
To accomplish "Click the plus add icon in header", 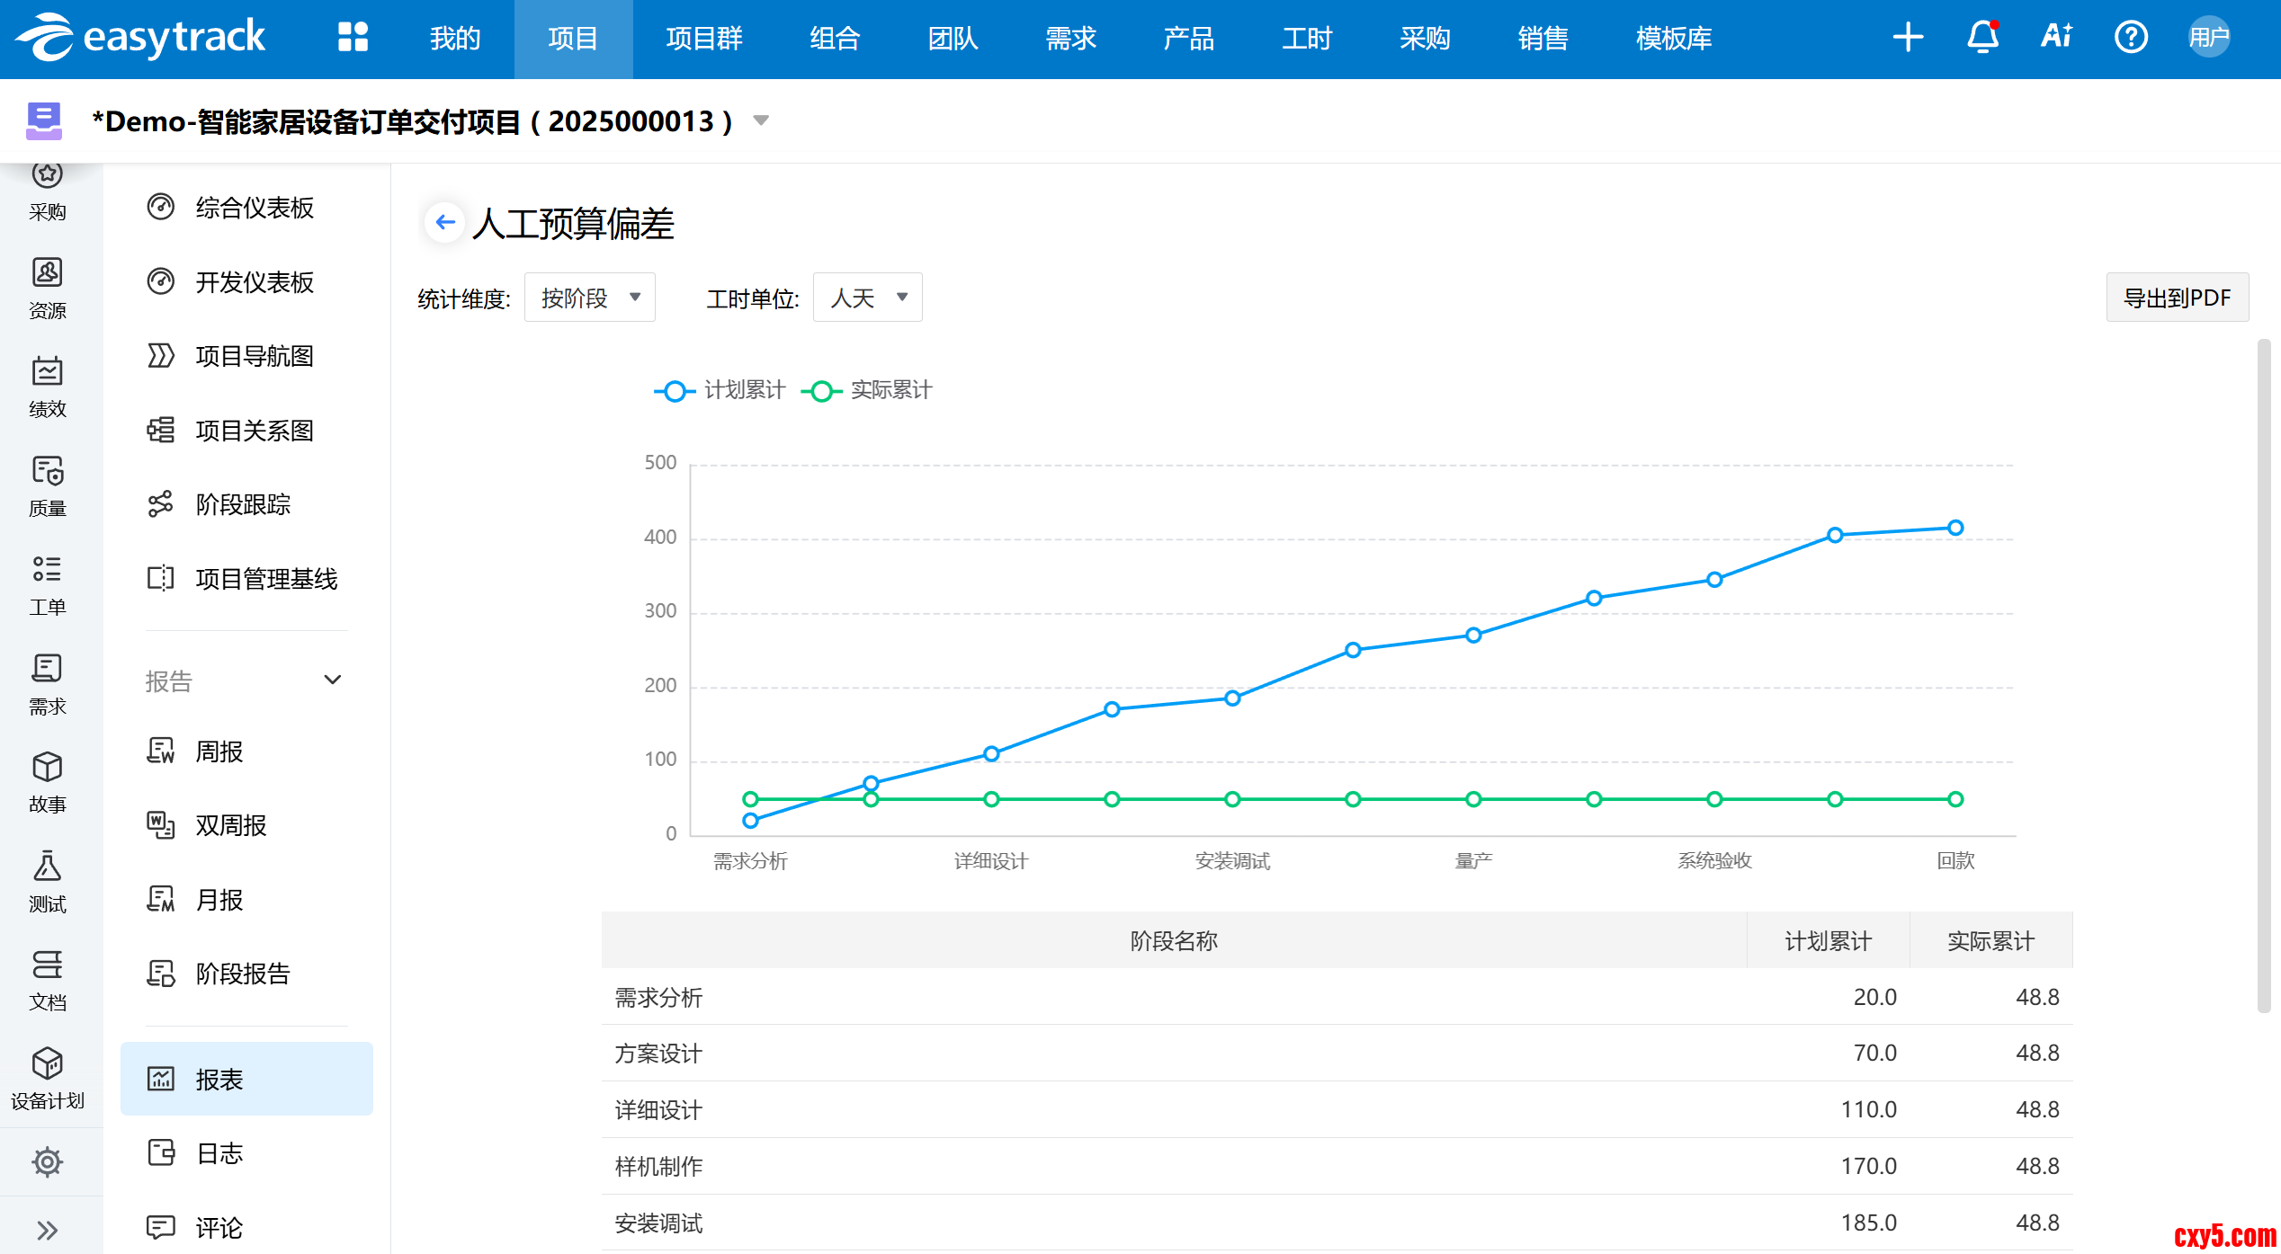I will point(1908,38).
